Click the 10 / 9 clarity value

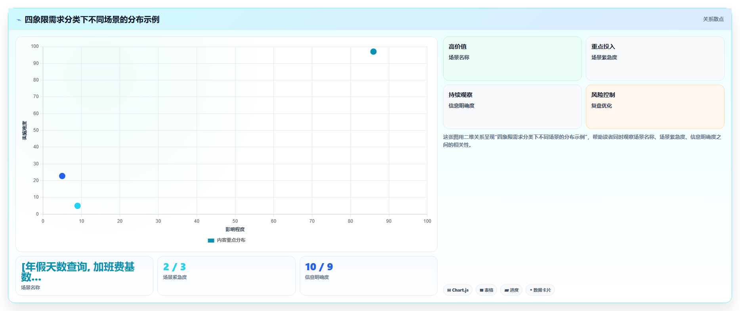(319, 267)
